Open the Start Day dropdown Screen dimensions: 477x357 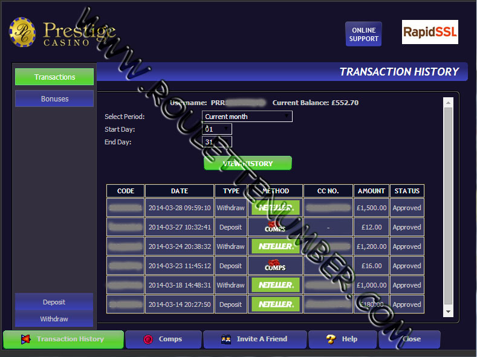click(x=217, y=129)
